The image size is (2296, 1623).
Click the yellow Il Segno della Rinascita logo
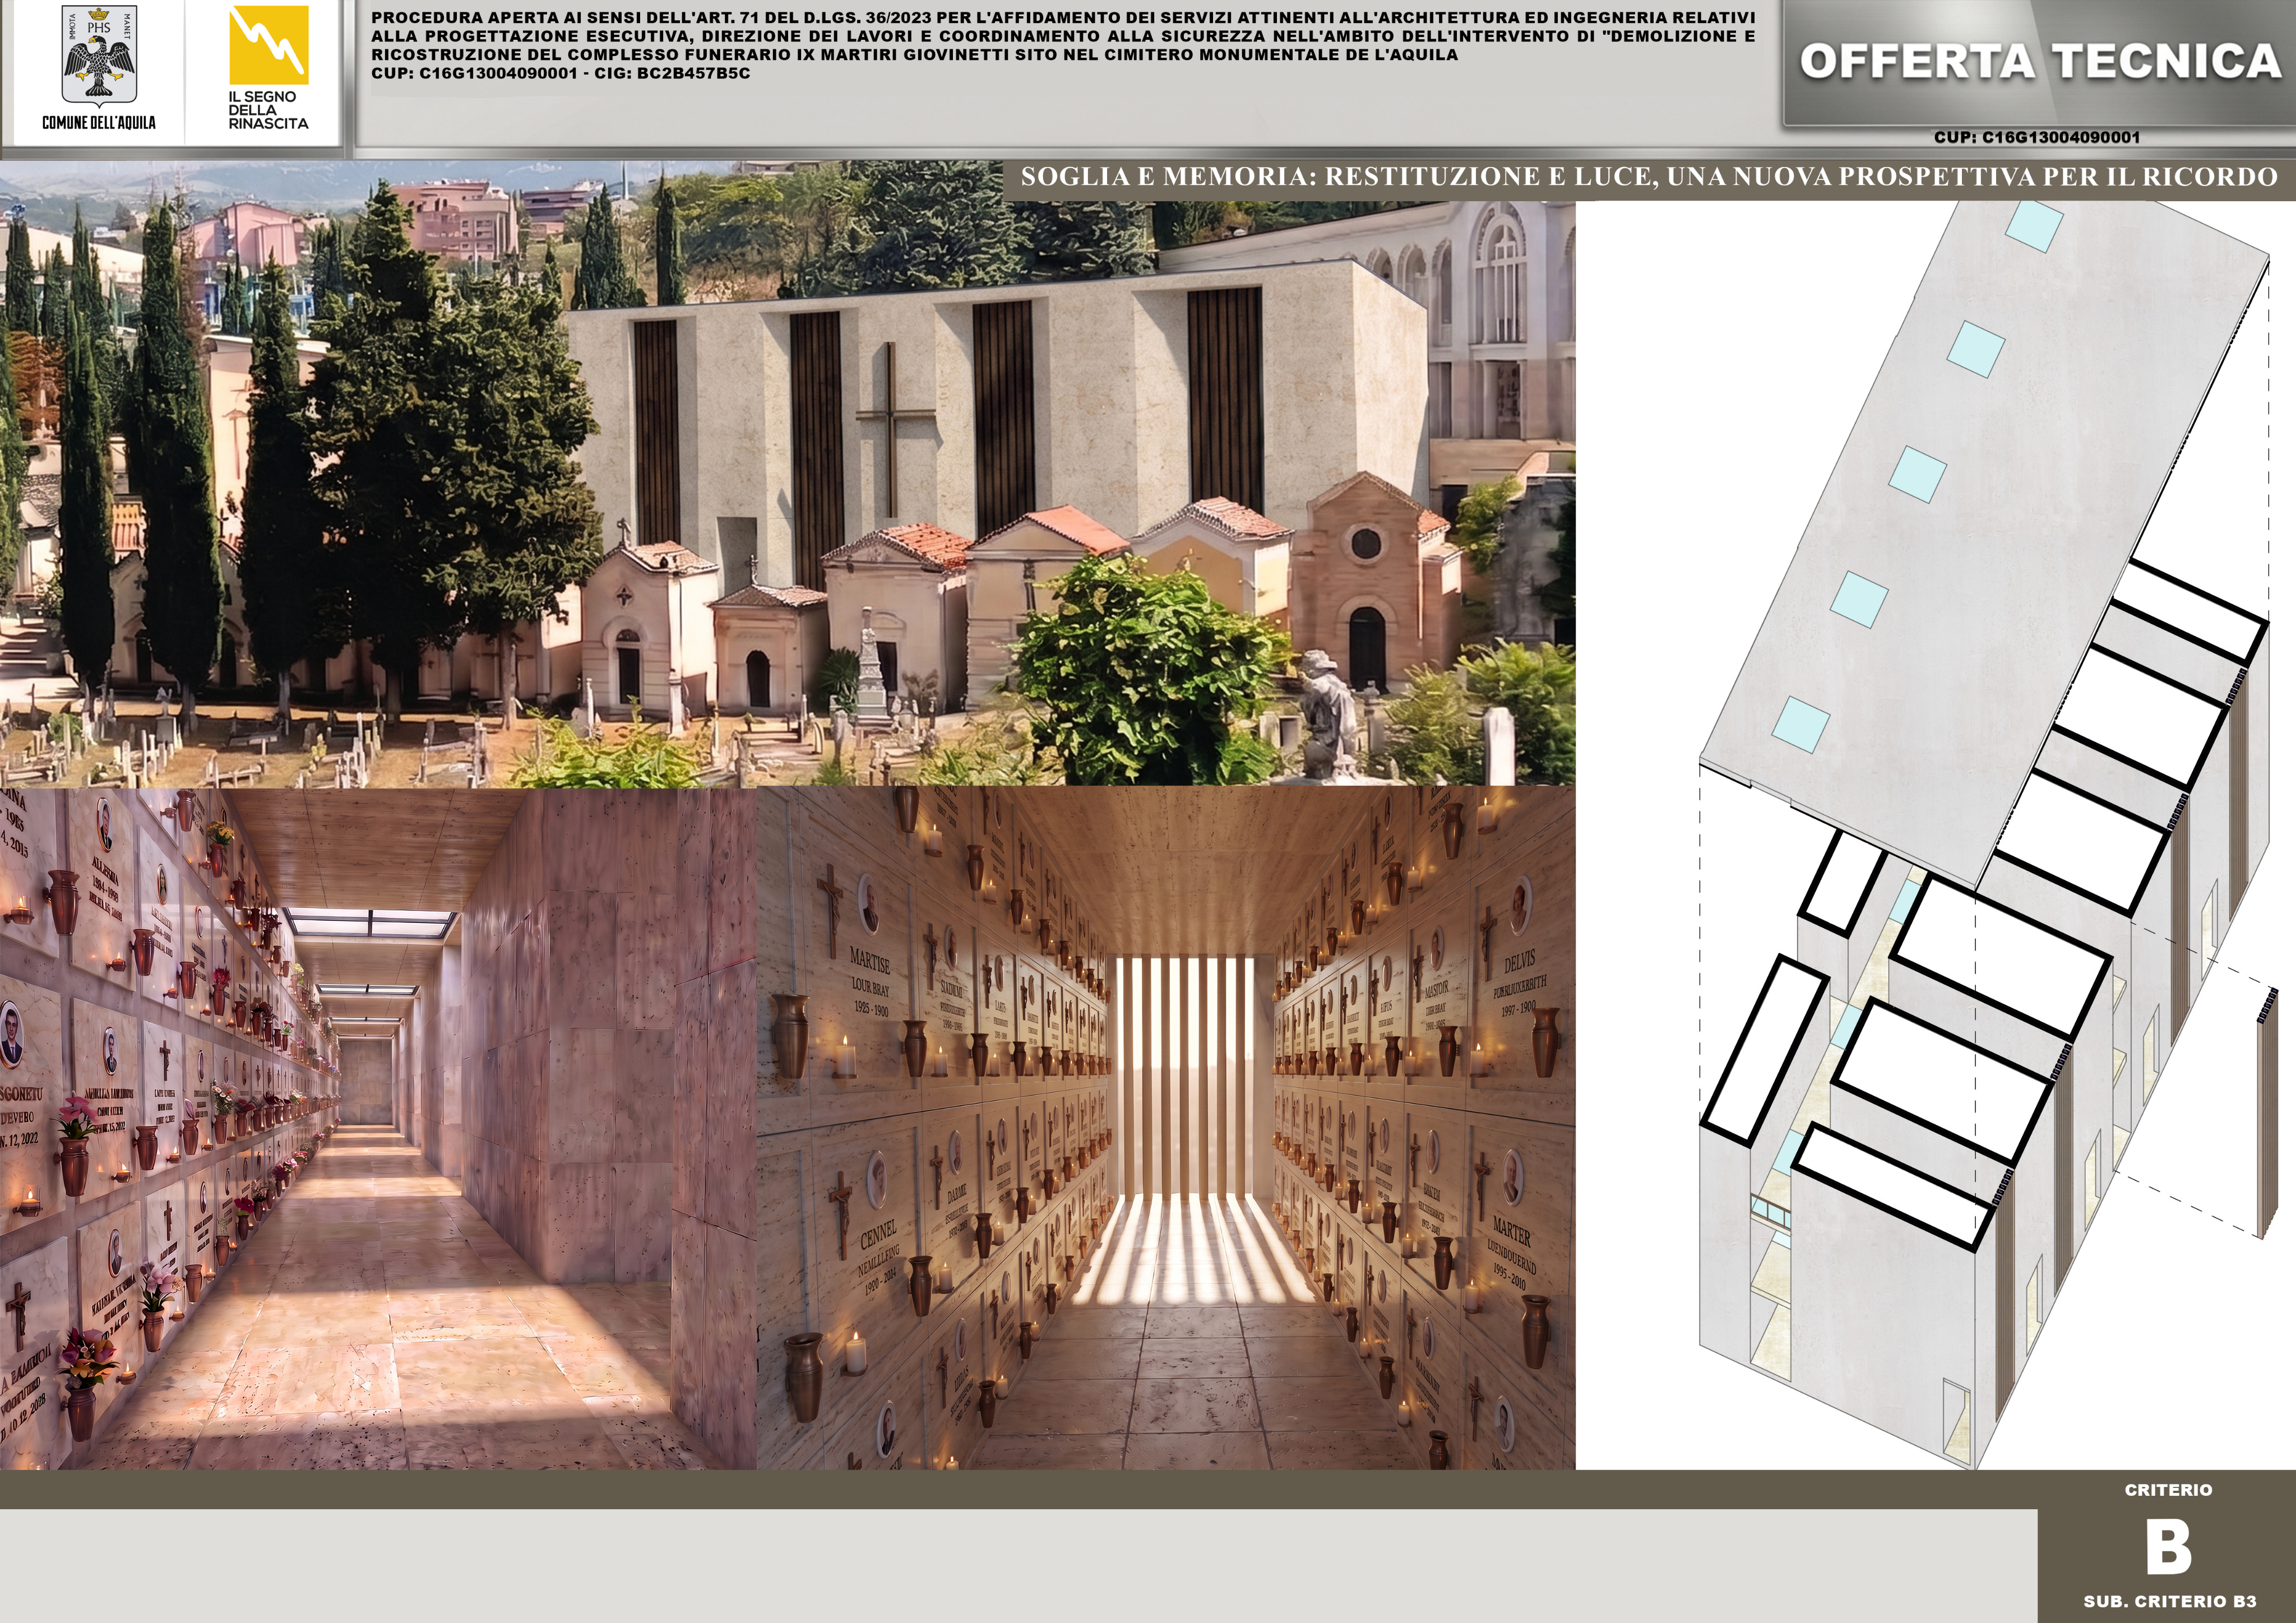coord(269,46)
